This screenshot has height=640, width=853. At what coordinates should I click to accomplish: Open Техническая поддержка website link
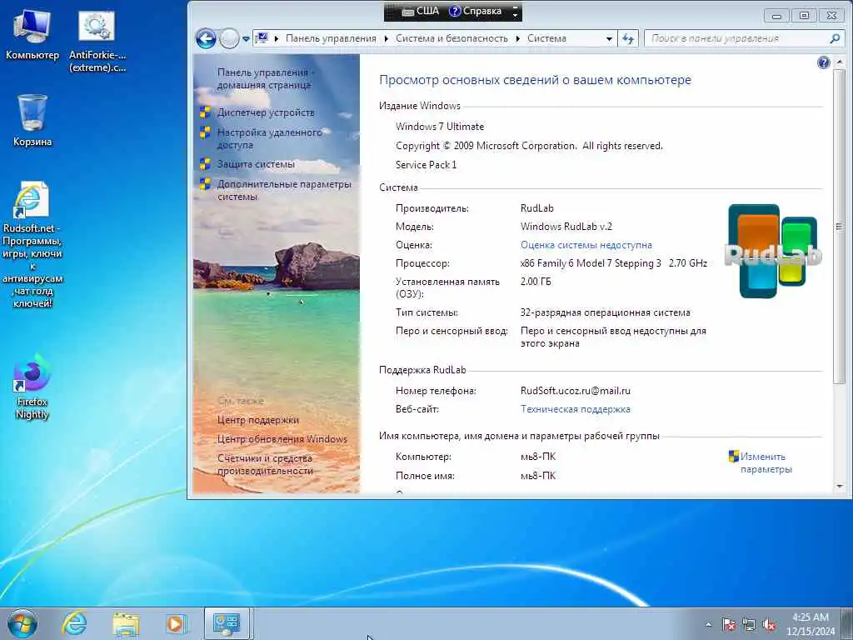[x=575, y=409]
